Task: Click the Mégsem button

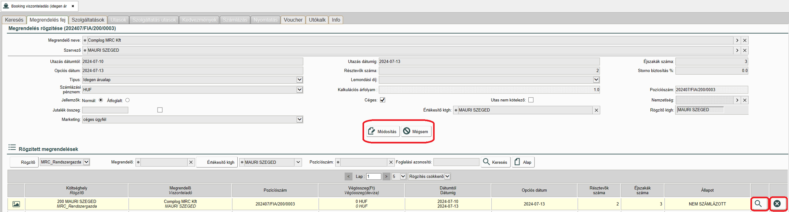Action: (416, 132)
